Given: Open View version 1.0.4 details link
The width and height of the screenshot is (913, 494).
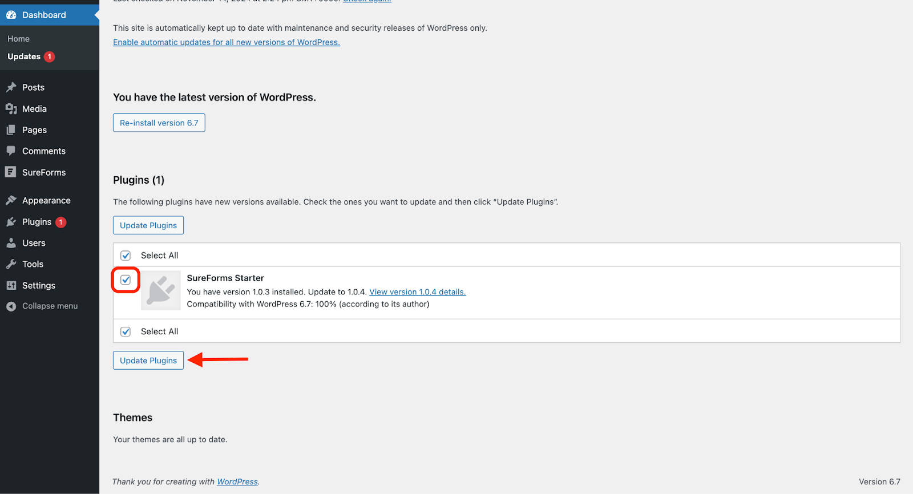Looking at the screenshot, I should 418,292.
